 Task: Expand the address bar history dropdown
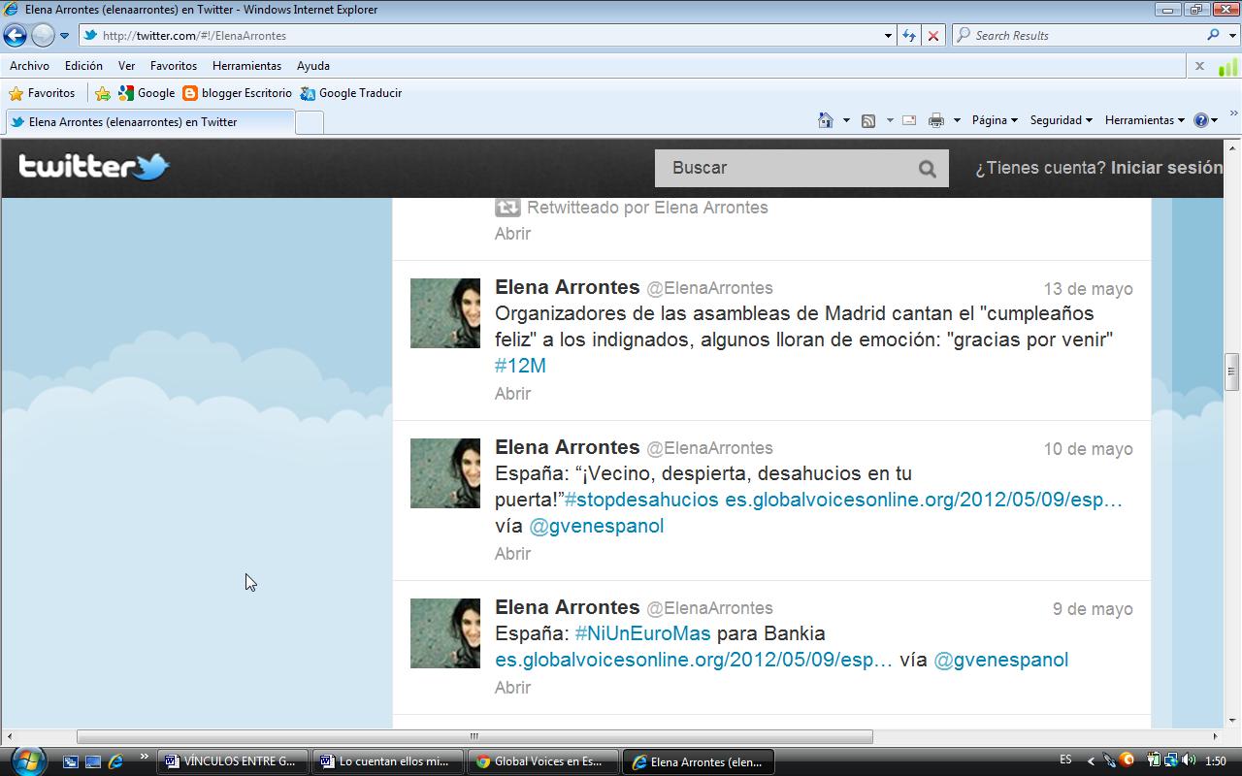tap(888, 36)
